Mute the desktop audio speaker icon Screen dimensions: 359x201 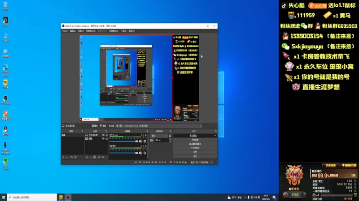tap(140, 153)
